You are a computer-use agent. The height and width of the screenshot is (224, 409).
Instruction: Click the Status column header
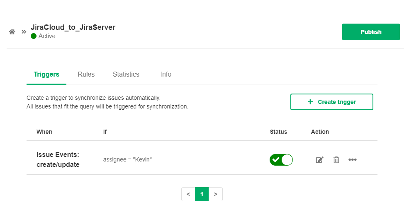coord(278,132)
